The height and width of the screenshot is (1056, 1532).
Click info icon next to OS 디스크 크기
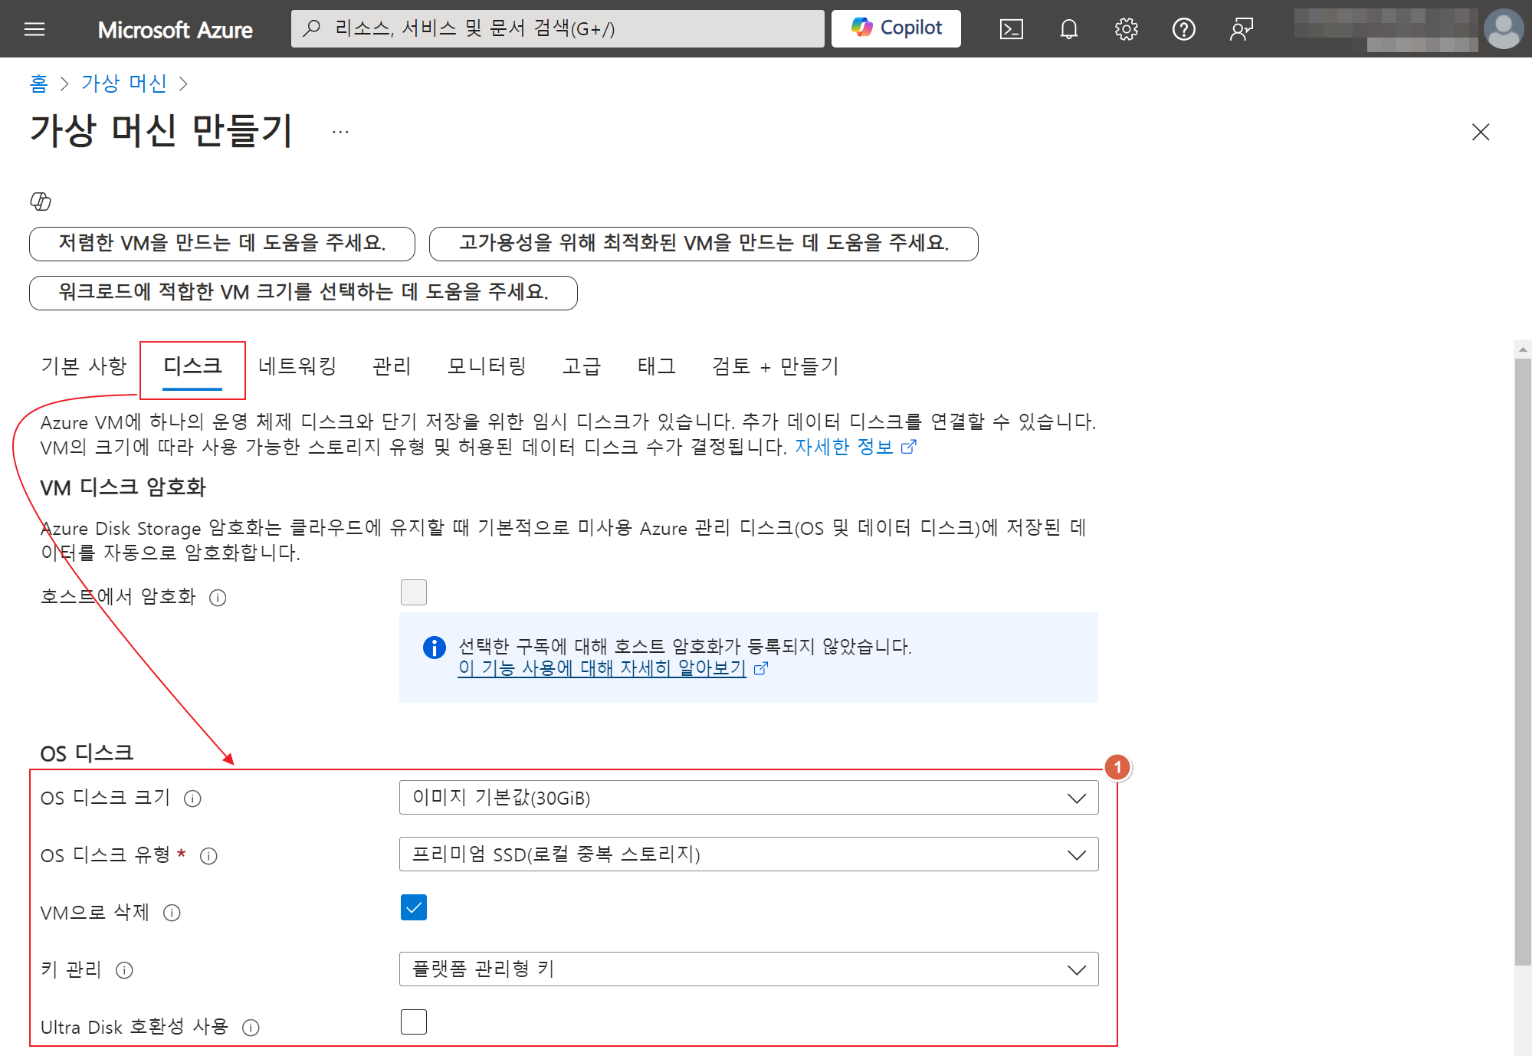coord(192,799)
